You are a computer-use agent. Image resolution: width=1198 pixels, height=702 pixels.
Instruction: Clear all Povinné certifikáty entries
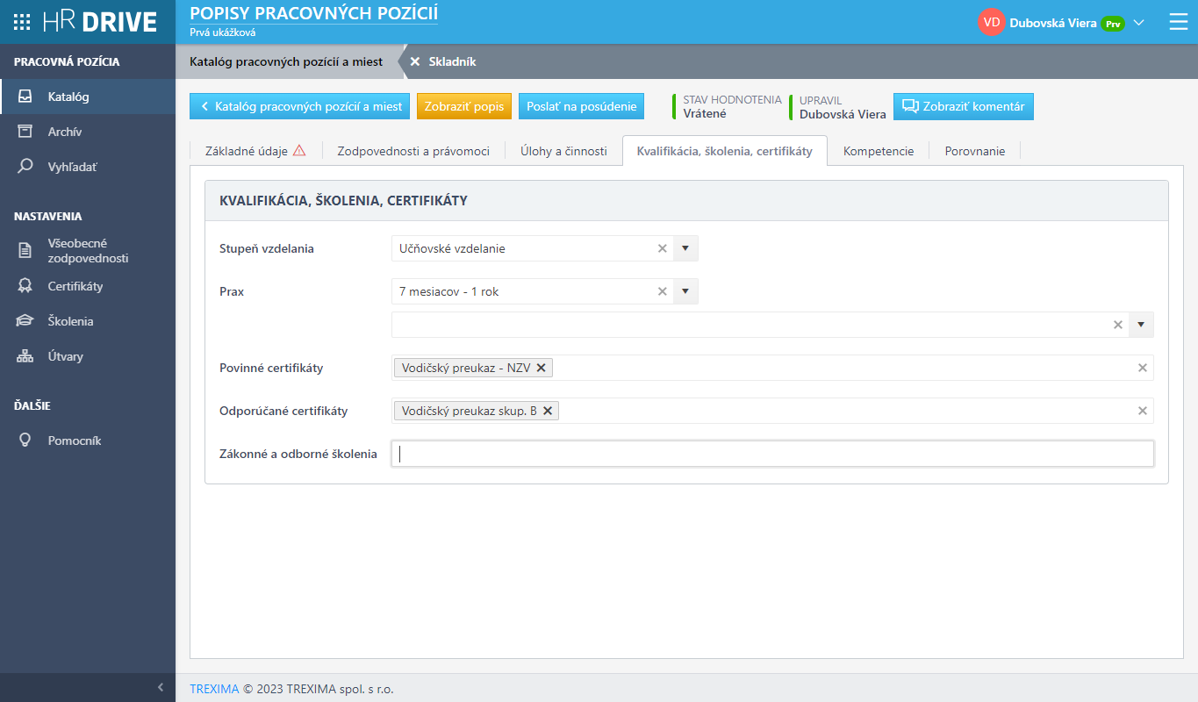coord(1143,368)
